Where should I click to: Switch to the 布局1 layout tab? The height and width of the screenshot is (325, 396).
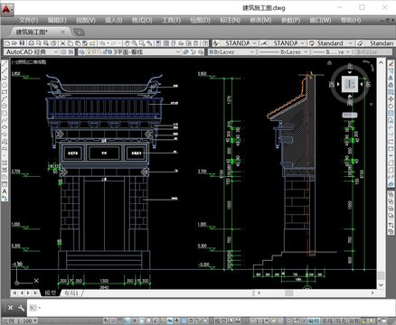coord(71,292)
